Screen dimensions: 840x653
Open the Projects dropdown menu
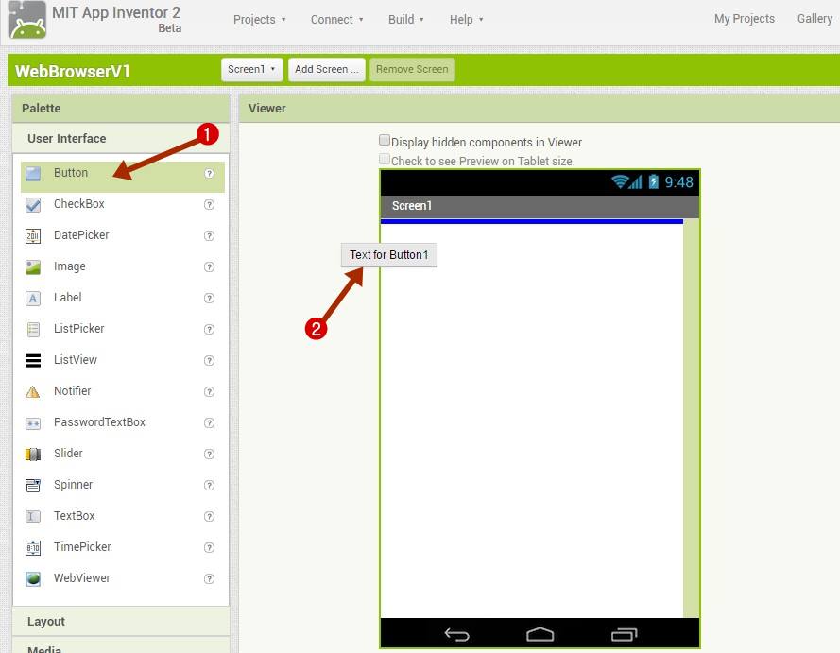point(259,19)
